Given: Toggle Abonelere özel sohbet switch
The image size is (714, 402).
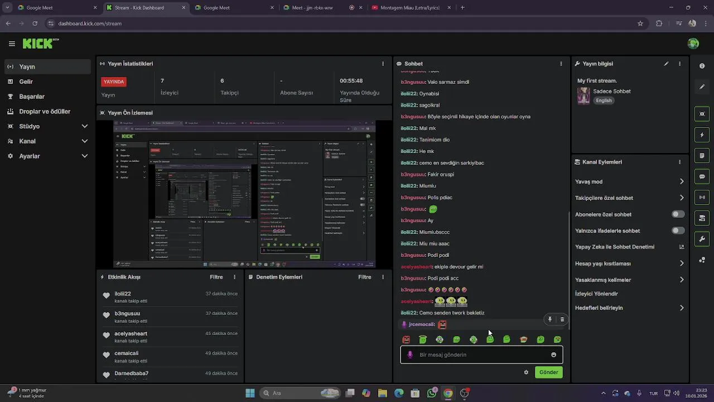Looking at the screenshot, I should (678, 214).
